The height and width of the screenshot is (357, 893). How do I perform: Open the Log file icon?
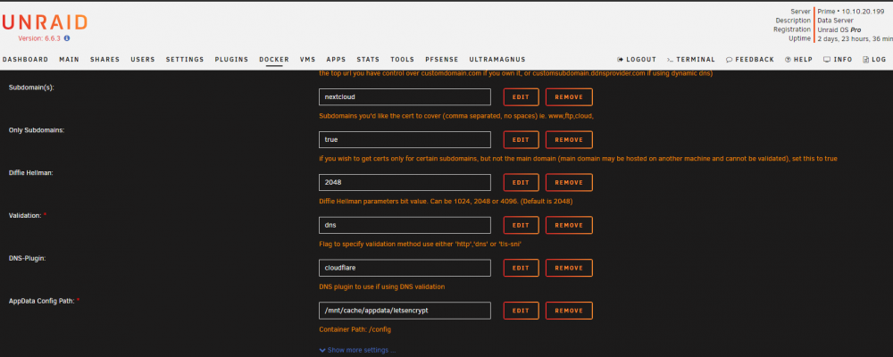pyautogui.click(x=865, y=59)
